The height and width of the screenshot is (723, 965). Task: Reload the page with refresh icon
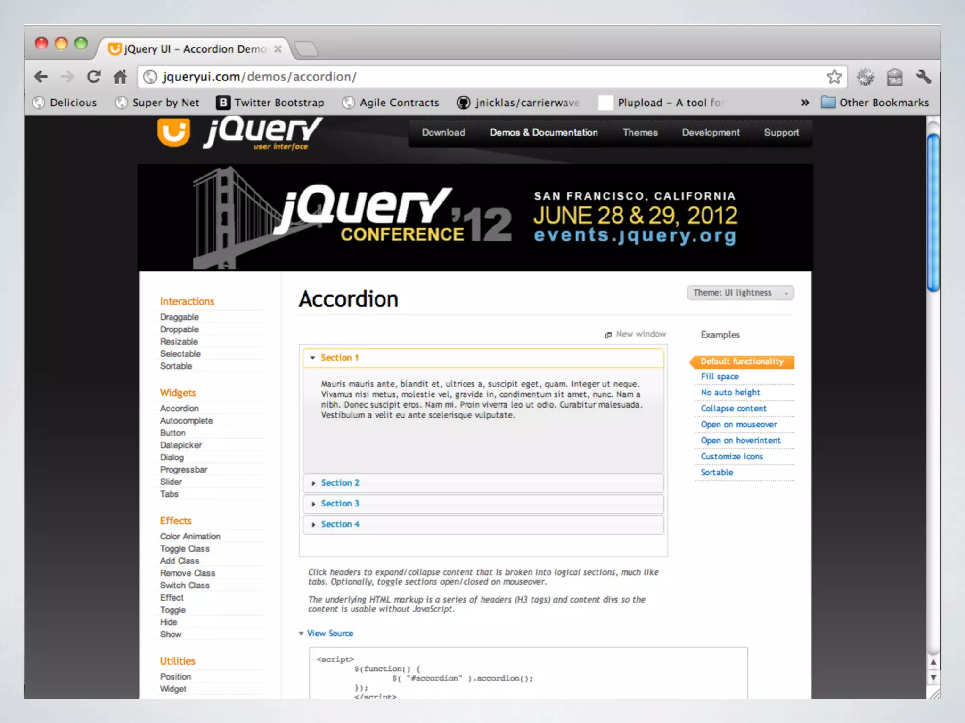point(94,76)
